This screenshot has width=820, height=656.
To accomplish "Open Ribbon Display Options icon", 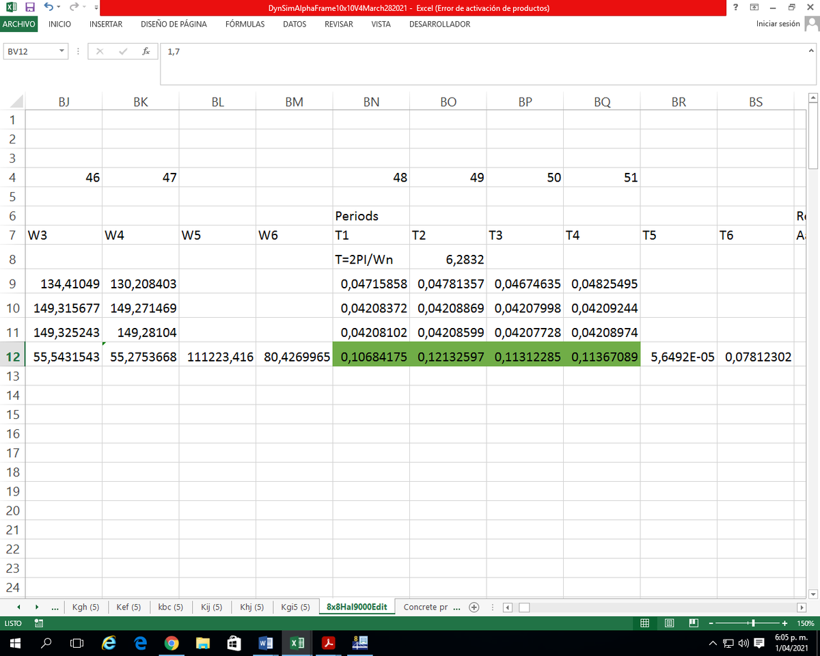I will click(754, 8).
